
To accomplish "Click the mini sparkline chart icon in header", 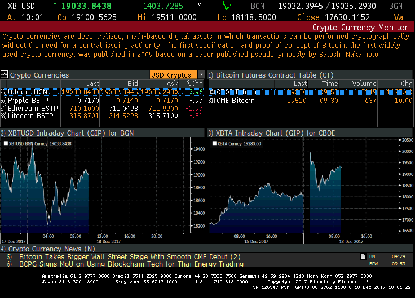I will [x=227, y=6].
